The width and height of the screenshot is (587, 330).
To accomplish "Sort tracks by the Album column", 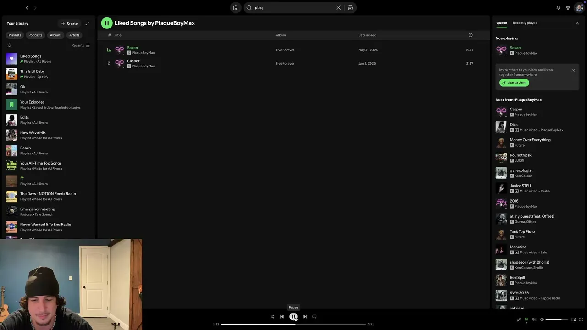I will (x=281, y=35).
